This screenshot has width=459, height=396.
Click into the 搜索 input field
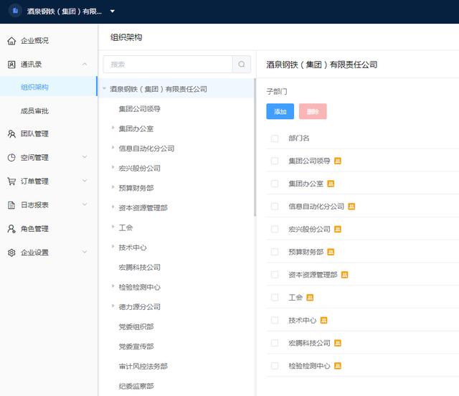coord(169,65)
